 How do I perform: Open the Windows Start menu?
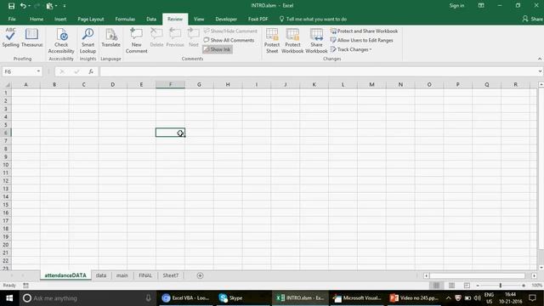[9, 298]
